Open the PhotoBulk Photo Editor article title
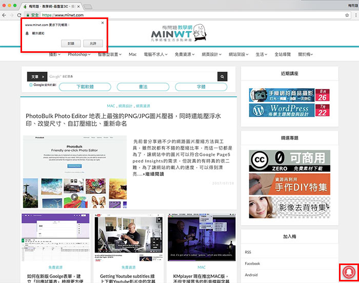The height and width of the screenshot is (283, 359). 124,120
